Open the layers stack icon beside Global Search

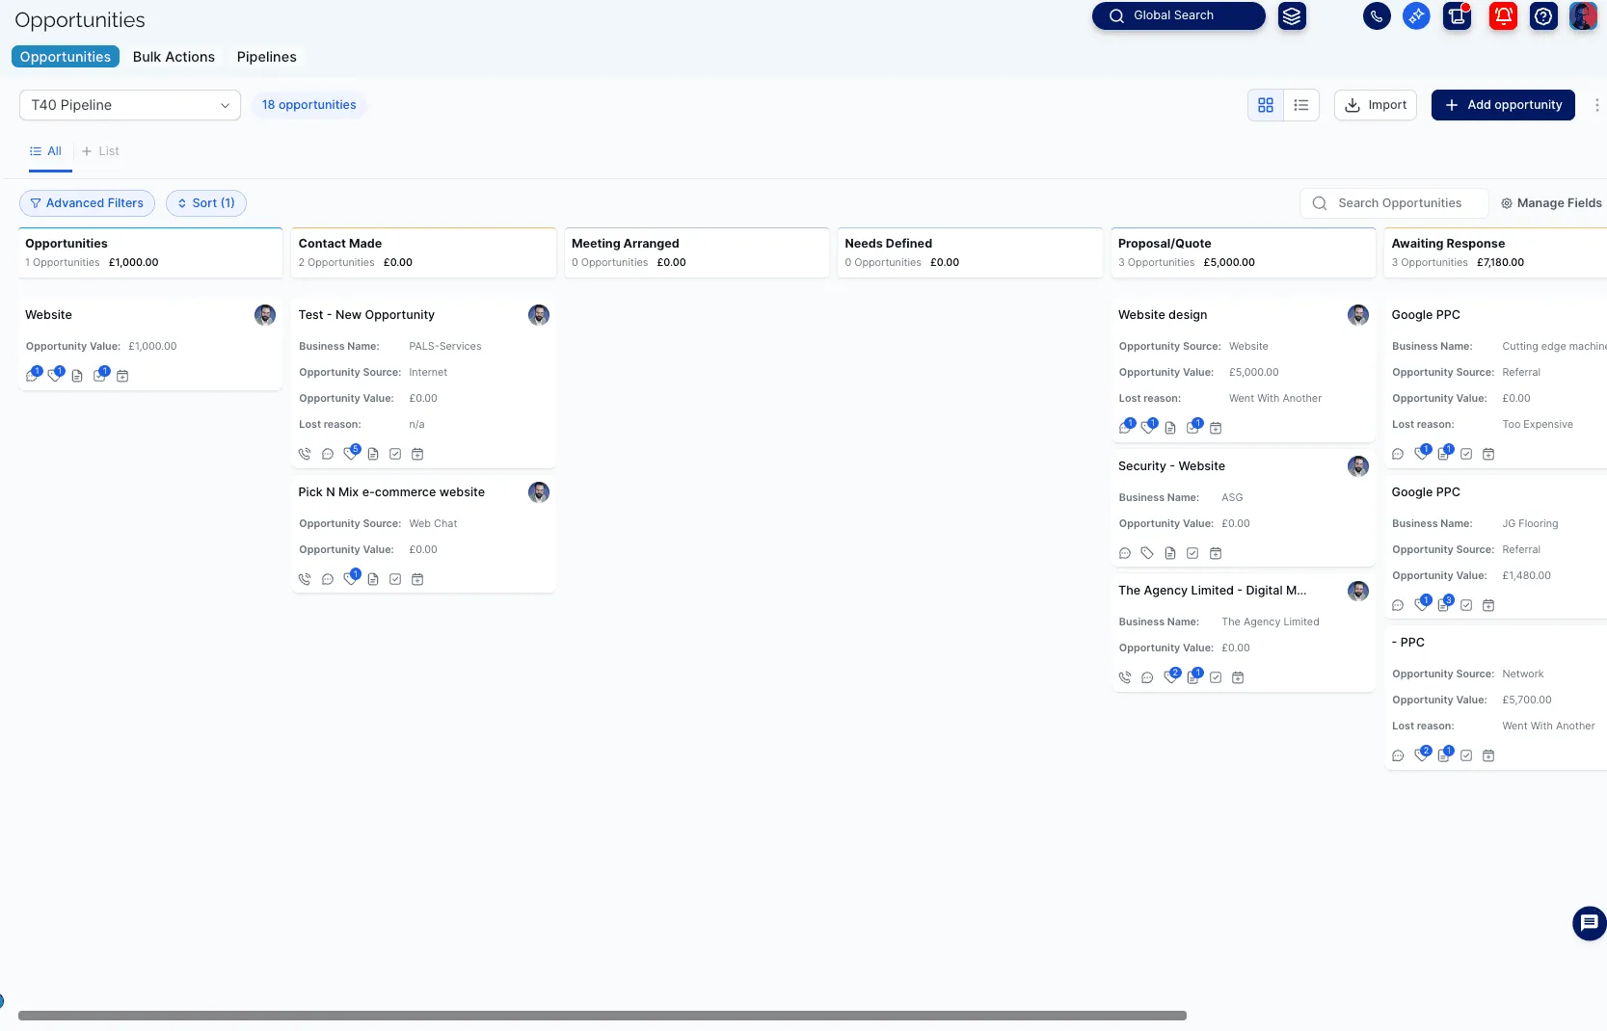click(1292, 15)
